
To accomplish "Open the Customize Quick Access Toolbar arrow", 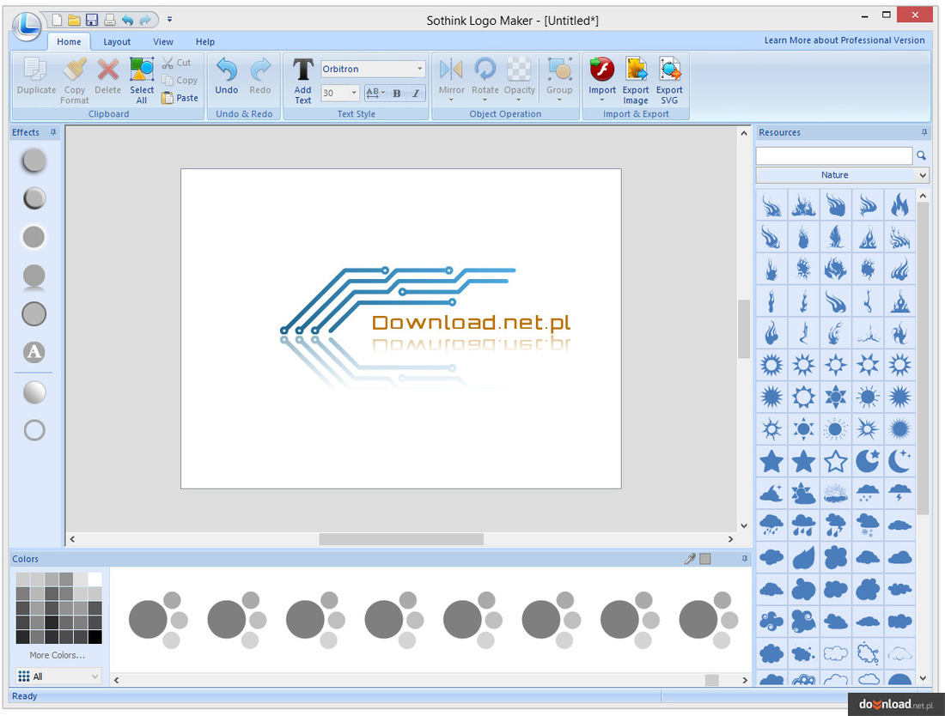I will tap(169, 20).
